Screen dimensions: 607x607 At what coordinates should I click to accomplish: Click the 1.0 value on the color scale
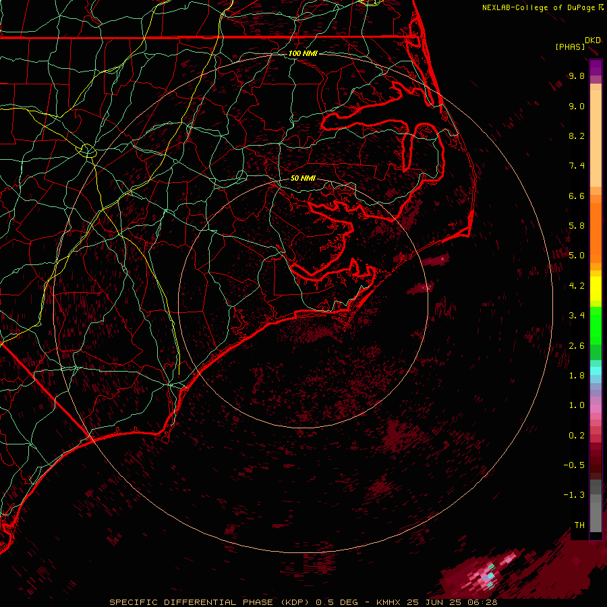click(x=577, y=405)
